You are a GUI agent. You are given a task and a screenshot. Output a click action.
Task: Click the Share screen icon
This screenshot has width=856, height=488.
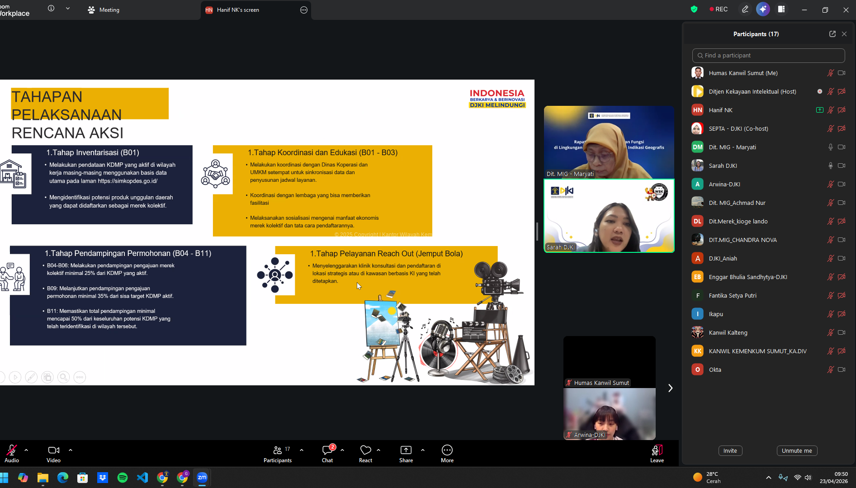pos(406,450)
